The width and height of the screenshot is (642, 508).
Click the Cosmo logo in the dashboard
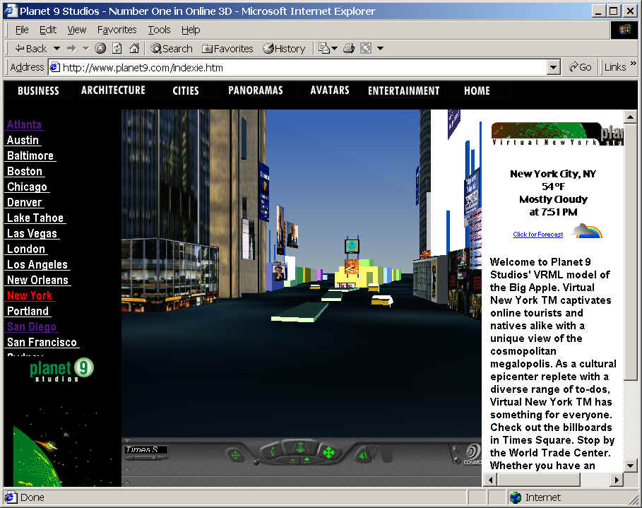[472, 454]
